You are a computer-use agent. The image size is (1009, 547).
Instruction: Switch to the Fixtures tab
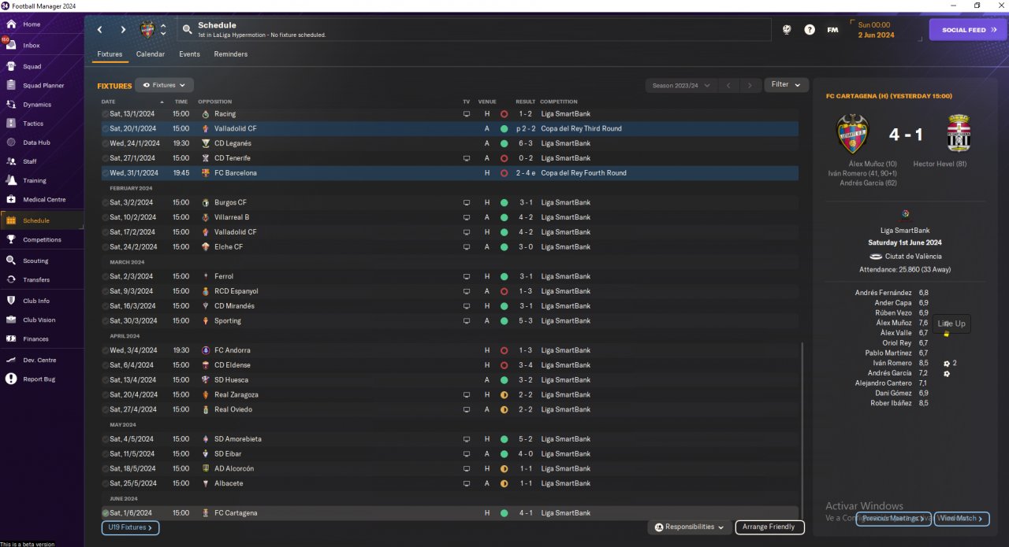(110, 54)
